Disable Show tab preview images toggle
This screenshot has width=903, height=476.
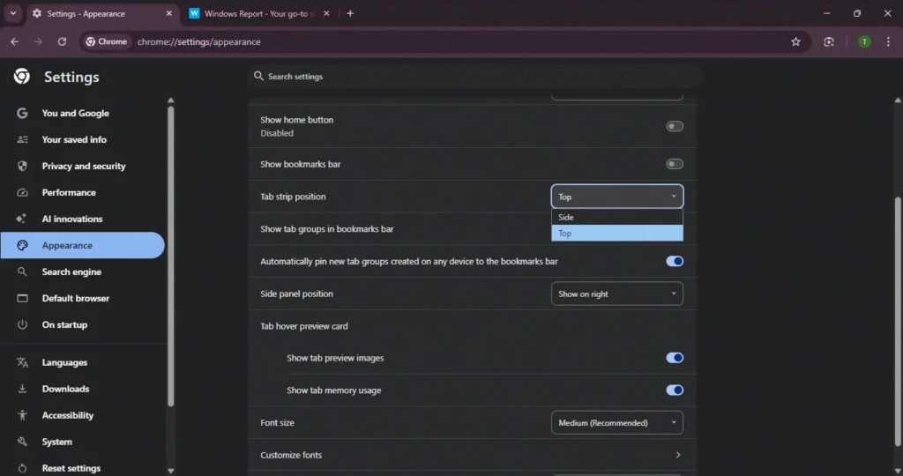675,358
